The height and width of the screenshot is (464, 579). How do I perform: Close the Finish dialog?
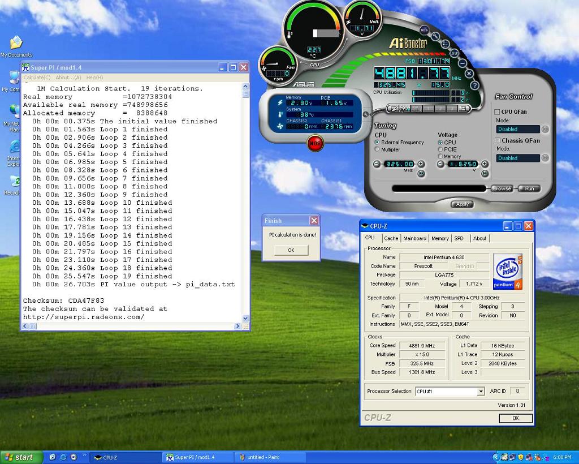(x=314, y=221)
